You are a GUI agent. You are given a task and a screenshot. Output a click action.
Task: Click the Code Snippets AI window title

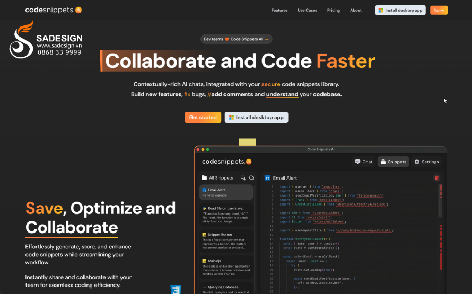[320, 149]
